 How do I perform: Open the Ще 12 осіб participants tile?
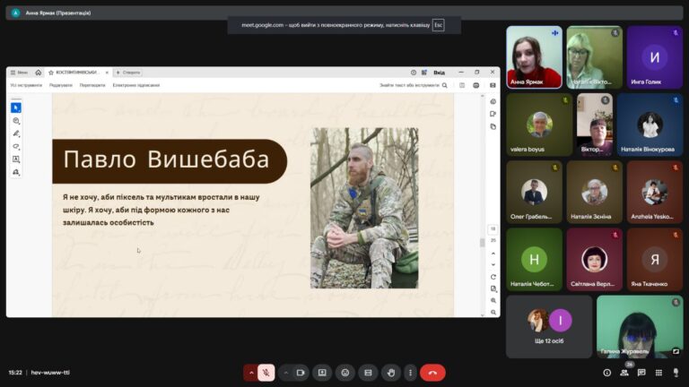tap(549, 326)
